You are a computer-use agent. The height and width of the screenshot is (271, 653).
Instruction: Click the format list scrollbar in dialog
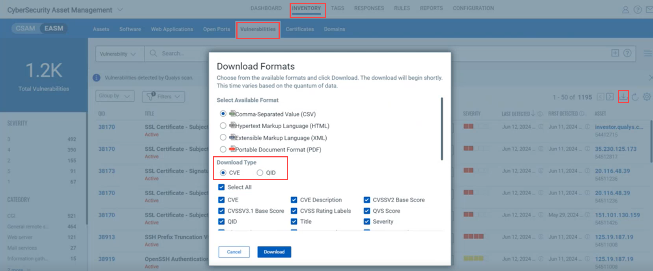pos(442,129)
